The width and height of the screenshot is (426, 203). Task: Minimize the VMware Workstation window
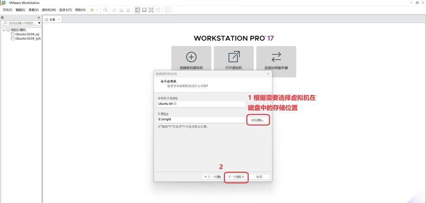tap(412, 3)
